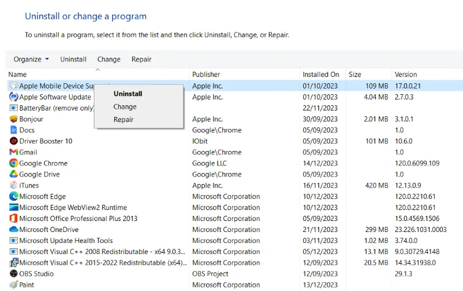Sort by the Name column header

[17, 75]
